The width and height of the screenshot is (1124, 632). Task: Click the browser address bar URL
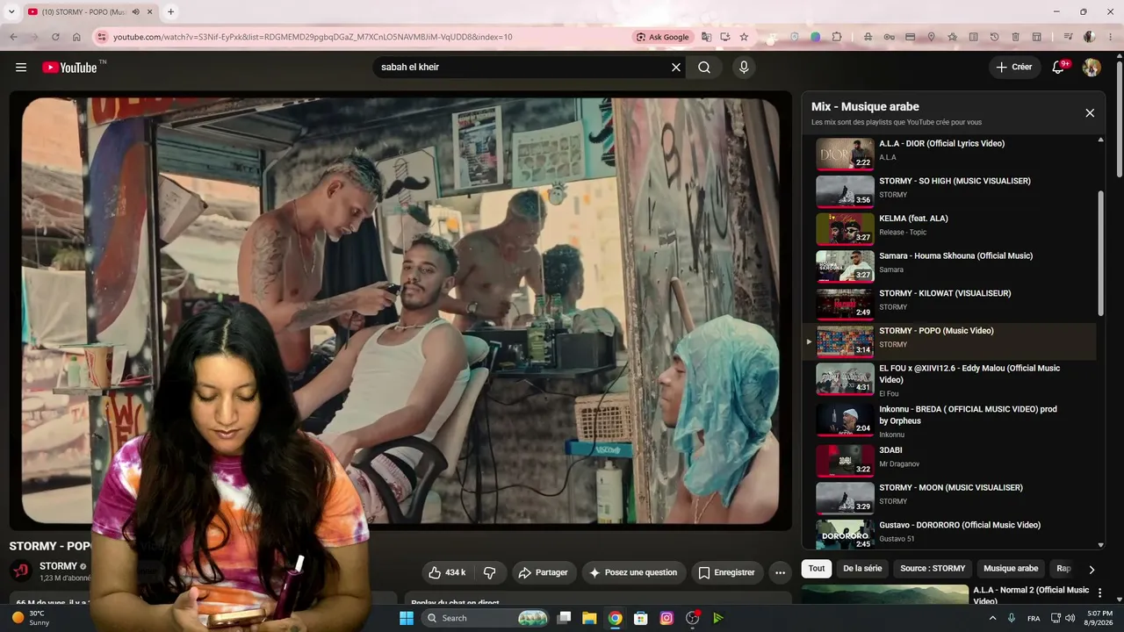pyautogui.click(x=313, y=37)
